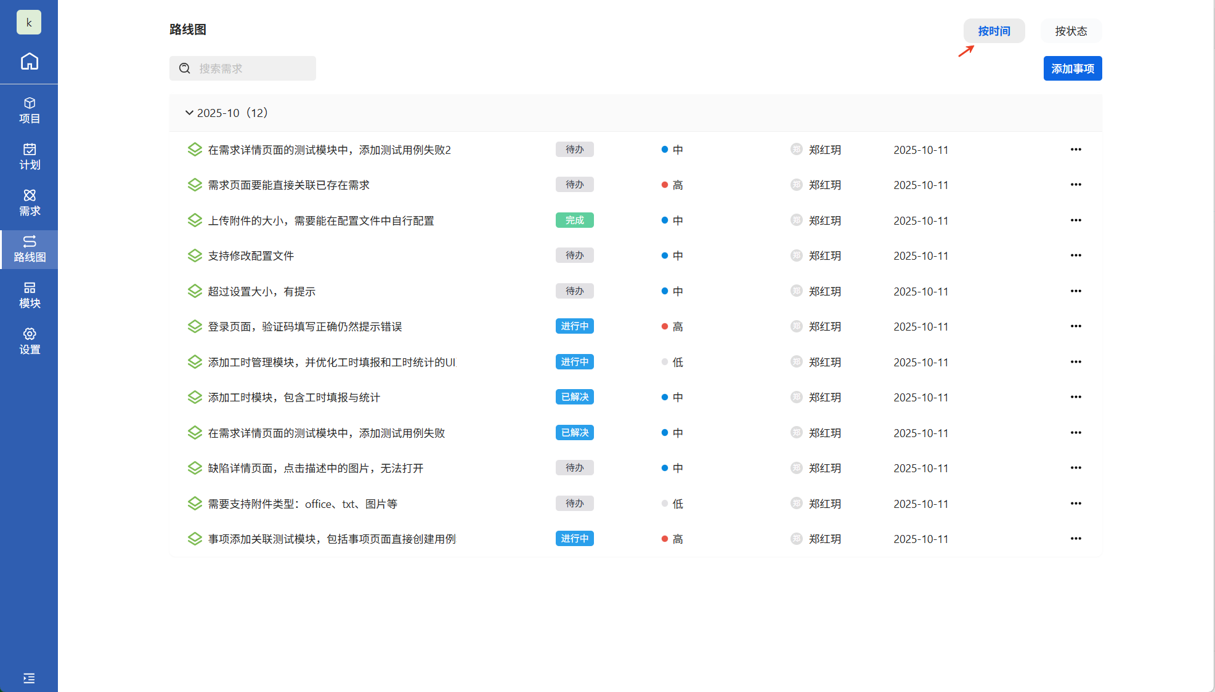This screenshot has height=692, width=1215.
Task: Open item 超过设置大小，有提示
Action: [x=261, y=291]
